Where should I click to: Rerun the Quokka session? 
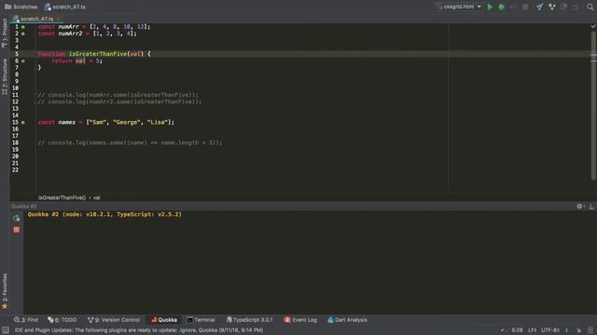[x=17, y=218]
